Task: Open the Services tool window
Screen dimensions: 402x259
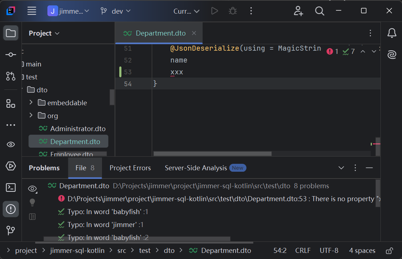Action: pos(11,166)
